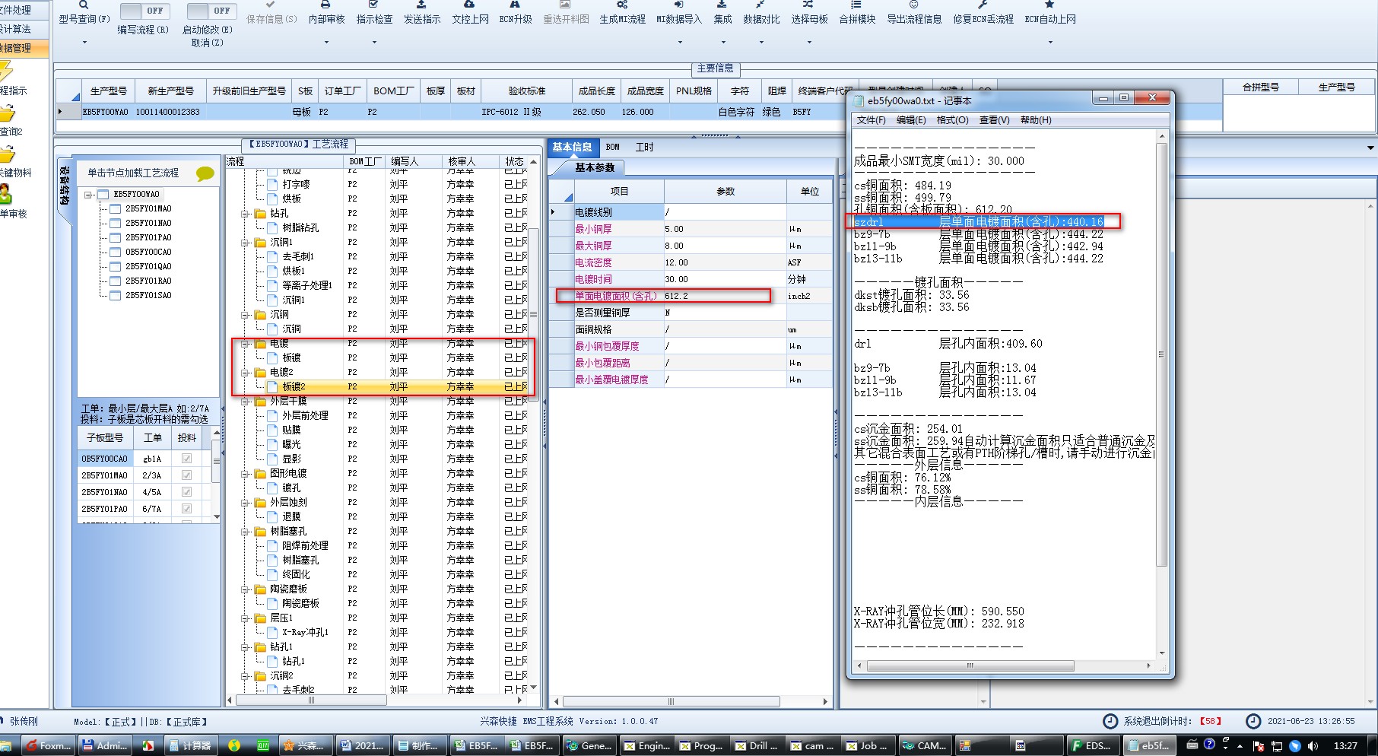The image size is (1378, 756).
Task: Click ECN升级 toolbar icon
Action: coord(515,5)
